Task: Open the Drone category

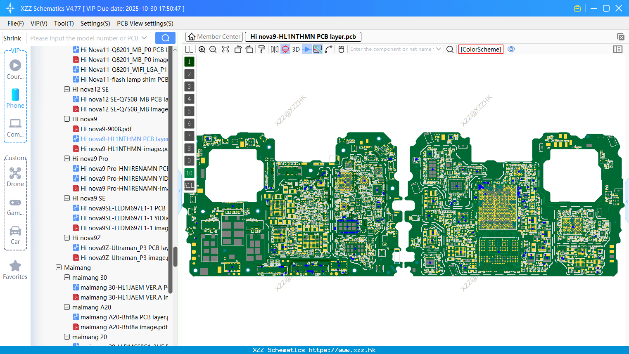Action: (15, 177)
